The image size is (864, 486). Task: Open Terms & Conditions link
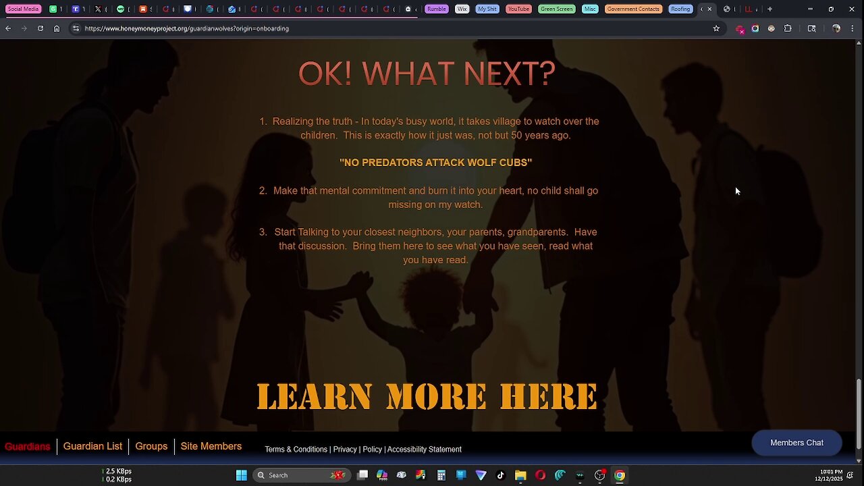pos(296,450)
